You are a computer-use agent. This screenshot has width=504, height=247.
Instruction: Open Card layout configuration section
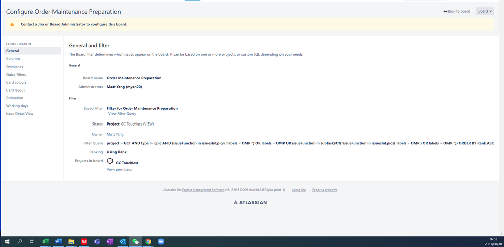tap(15, 90)
